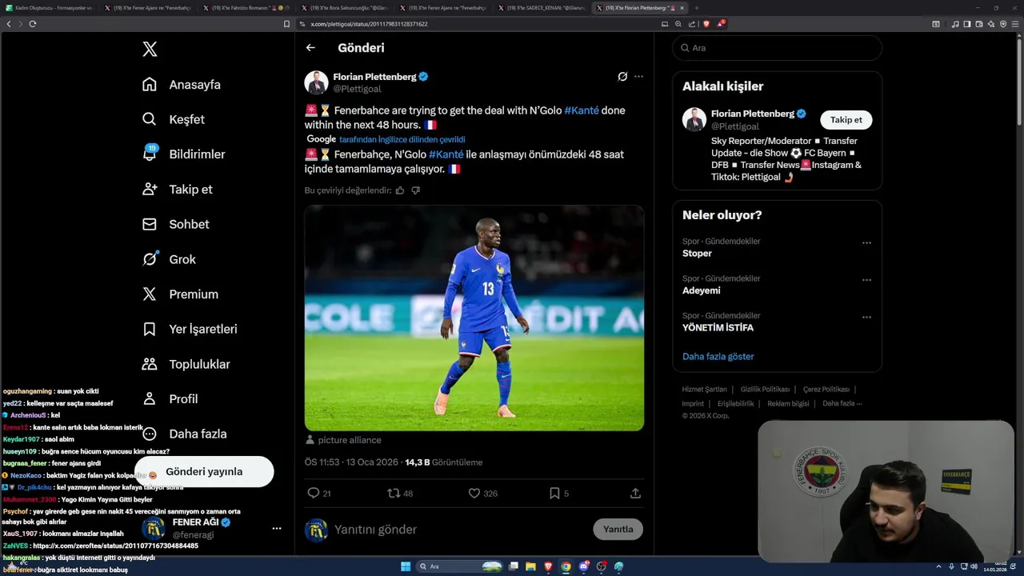Click Daha fazla göster link
The width and height of the screenshot is (1024, 576).
point(718,357)
